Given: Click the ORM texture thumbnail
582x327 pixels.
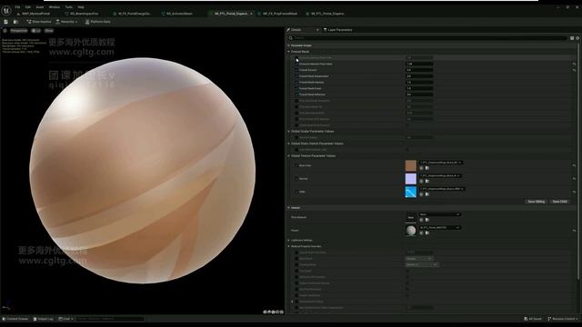Looking at the screenshot, I should (x=410, y=192).
